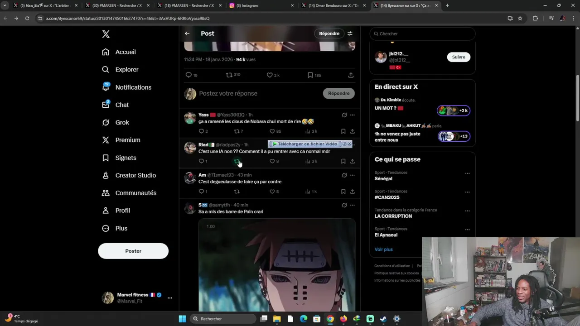
Task: Open Chat from the sidebar
Action: [115, 105]
